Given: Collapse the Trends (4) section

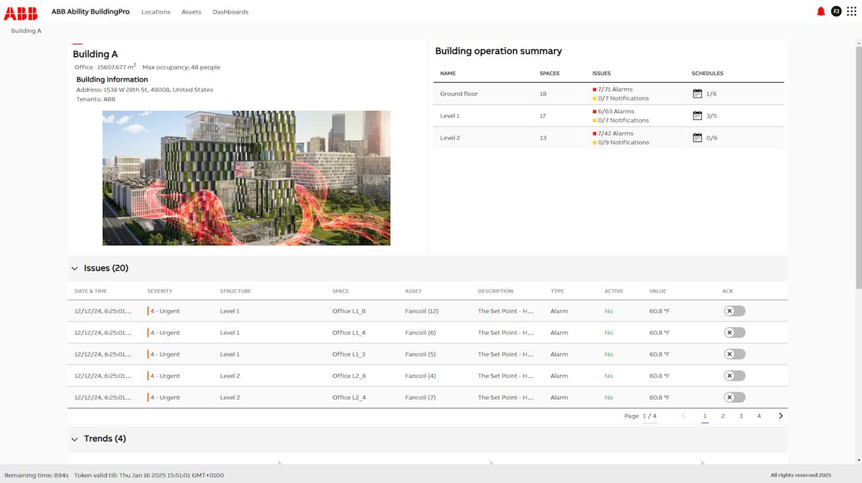Looking at the screenshot, I should click(75, 439).
